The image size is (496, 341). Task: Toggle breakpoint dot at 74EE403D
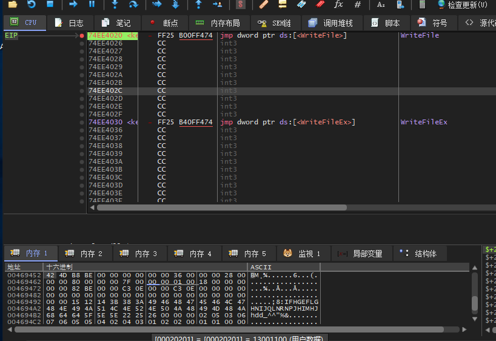pyautogui.click(x=82, y=186)
